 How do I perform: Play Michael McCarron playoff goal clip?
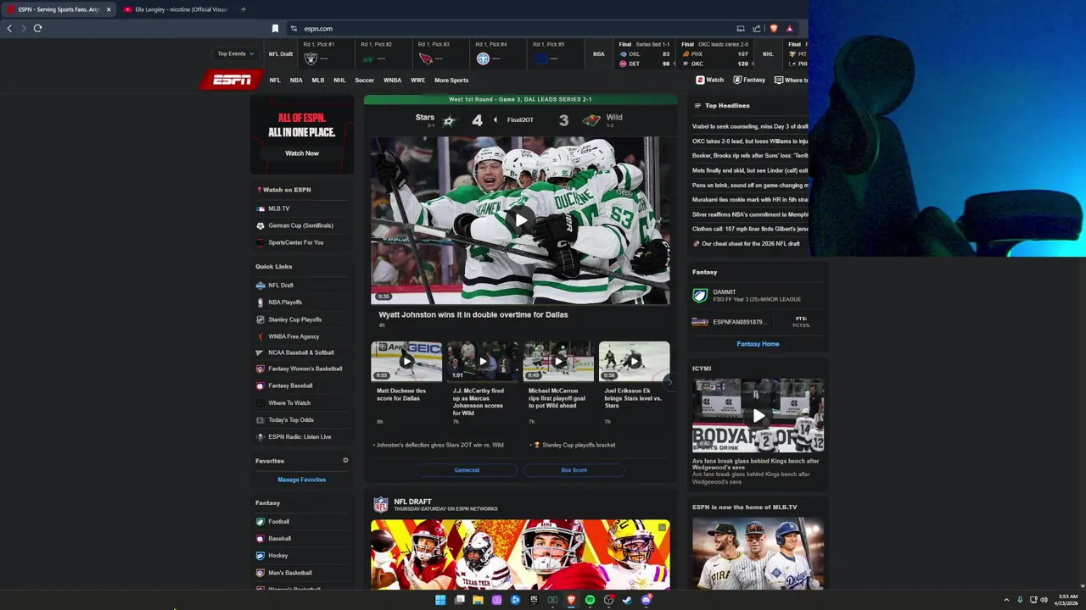(x=558, y=361)
